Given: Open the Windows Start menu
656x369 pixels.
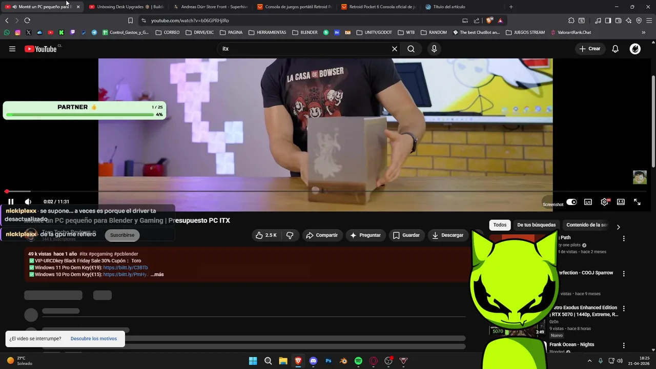Looking at the screenshot, I should (x=253, y=361).
